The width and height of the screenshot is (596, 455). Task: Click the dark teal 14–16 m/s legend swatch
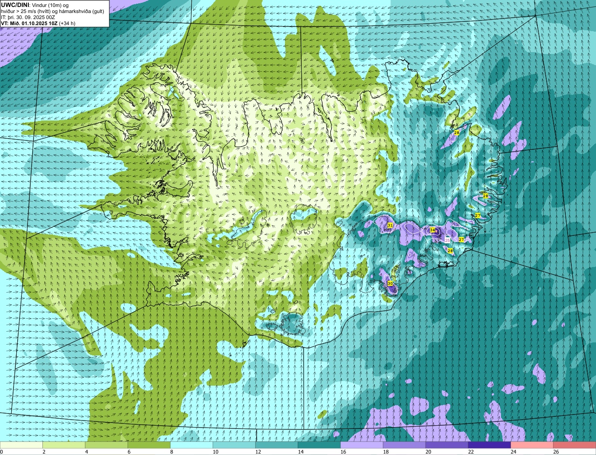tap(319, 445)
